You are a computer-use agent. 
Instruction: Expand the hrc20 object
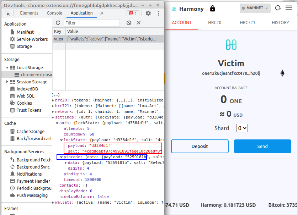point(53,100)
